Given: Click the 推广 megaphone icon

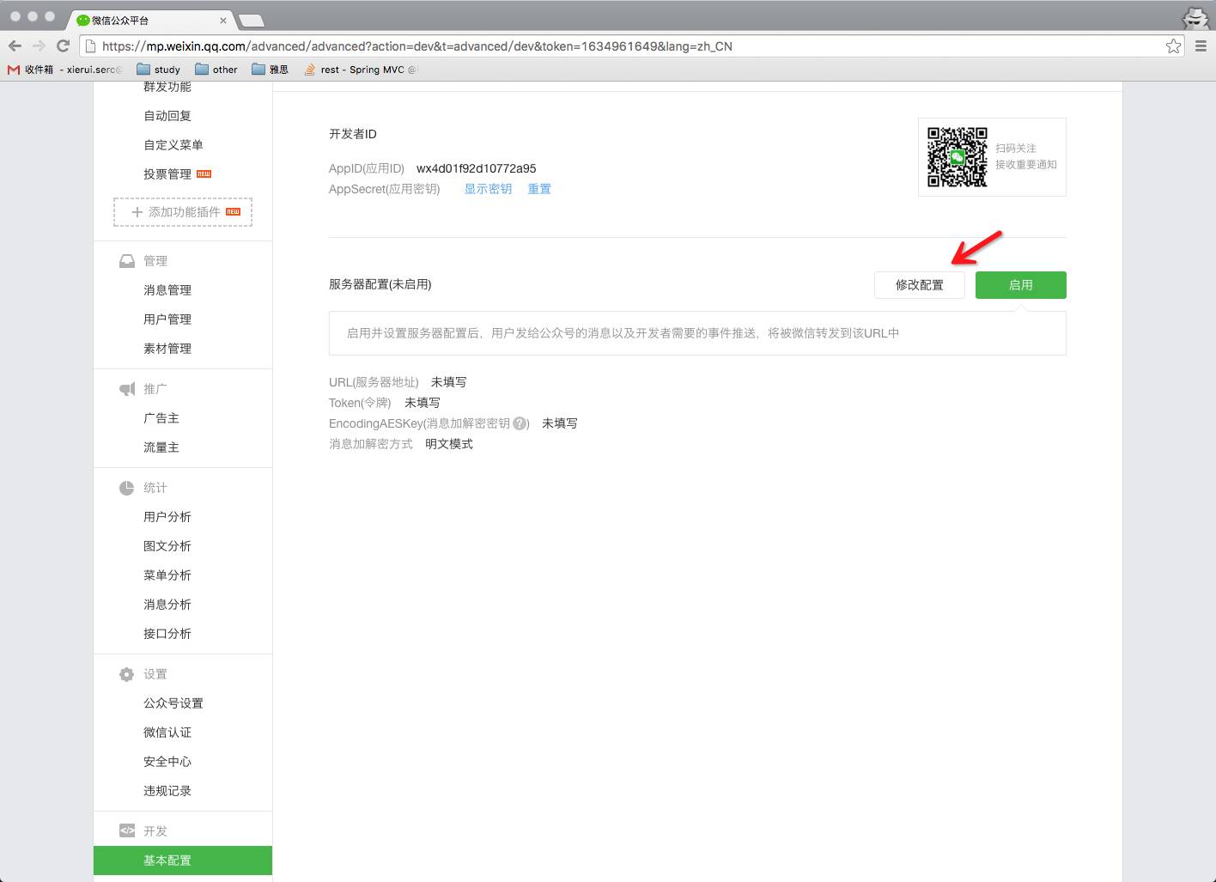Looking at the screenshot, I should [x=127, y=389].
